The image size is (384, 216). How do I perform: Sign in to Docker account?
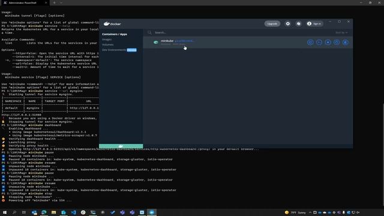click(314, 24)
